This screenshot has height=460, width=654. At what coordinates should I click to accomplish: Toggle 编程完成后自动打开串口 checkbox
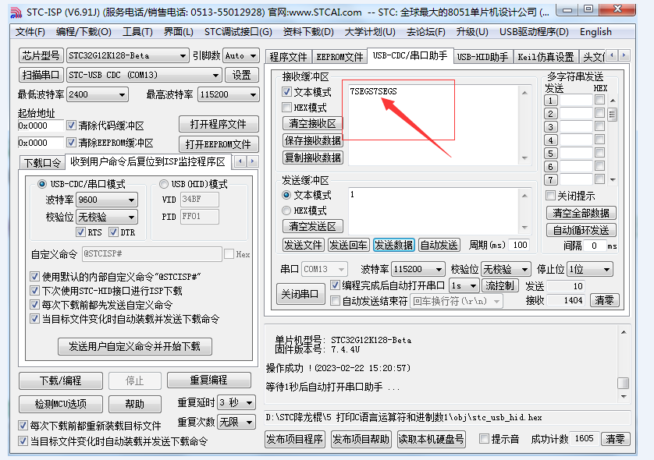coord(335,285)
